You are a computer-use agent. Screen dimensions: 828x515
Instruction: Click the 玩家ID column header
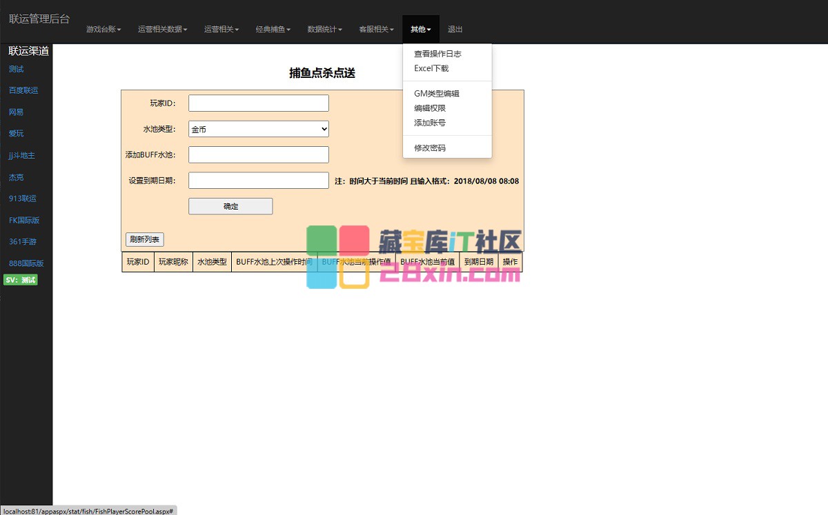pyautogui.click(x=138, y=262)
